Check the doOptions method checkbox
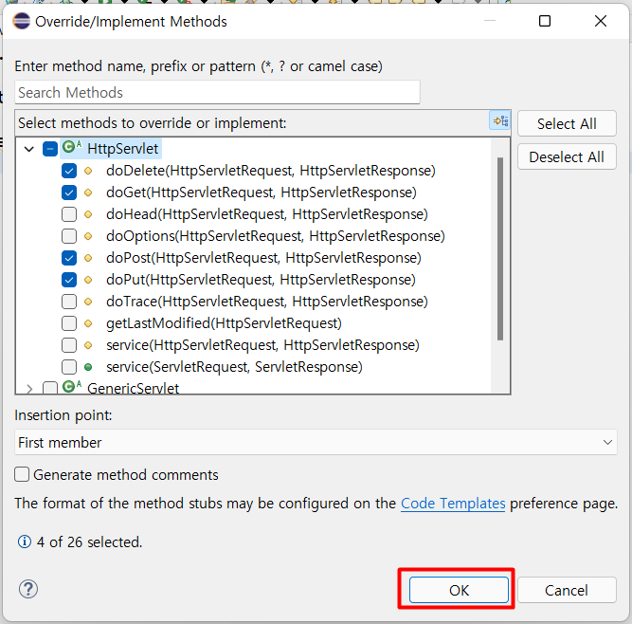The image size is (632, 624). 69,236
